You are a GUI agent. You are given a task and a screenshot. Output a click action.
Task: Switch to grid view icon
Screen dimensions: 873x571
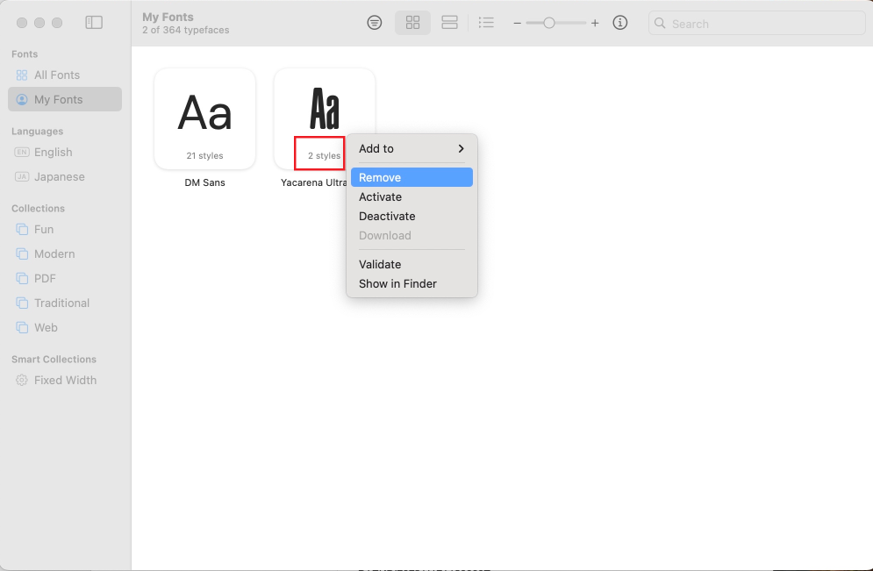[412, 22]
